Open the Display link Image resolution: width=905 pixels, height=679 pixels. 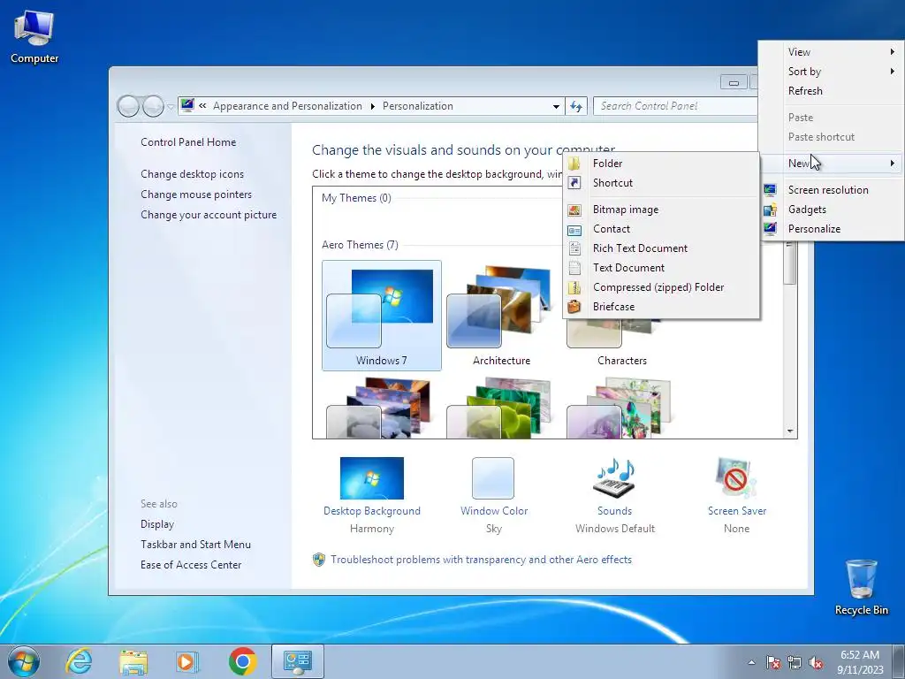[157, 524]
